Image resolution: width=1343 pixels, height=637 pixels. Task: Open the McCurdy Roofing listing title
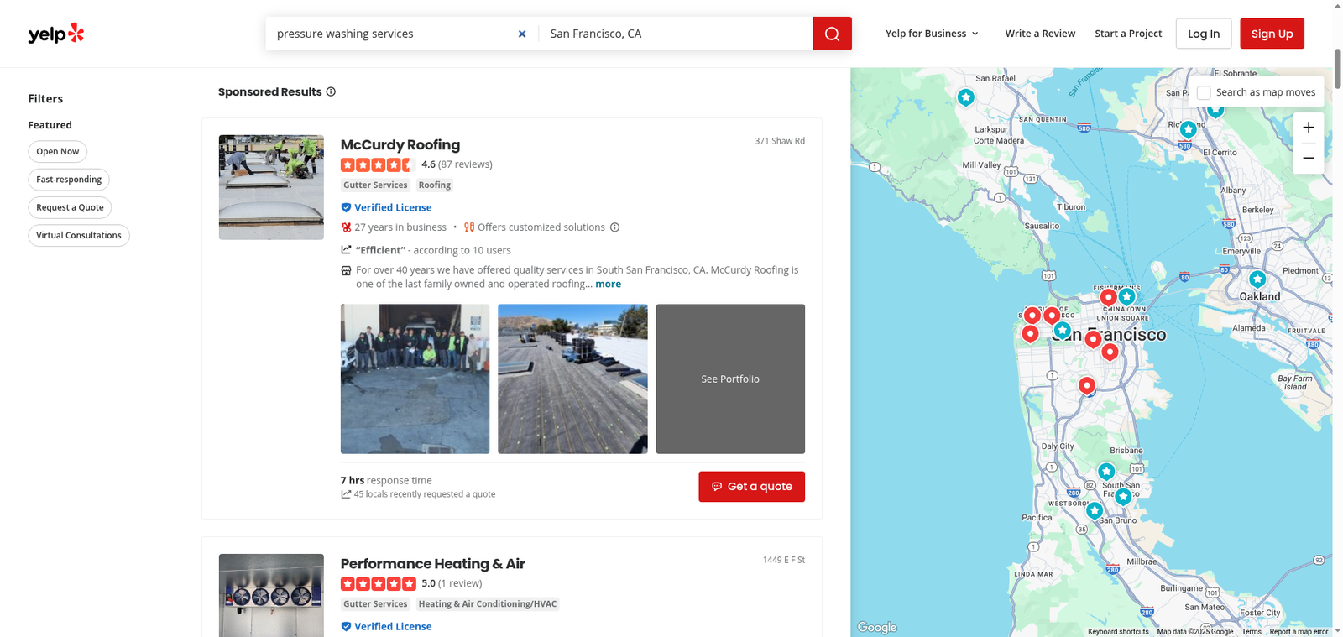(400, 144)
